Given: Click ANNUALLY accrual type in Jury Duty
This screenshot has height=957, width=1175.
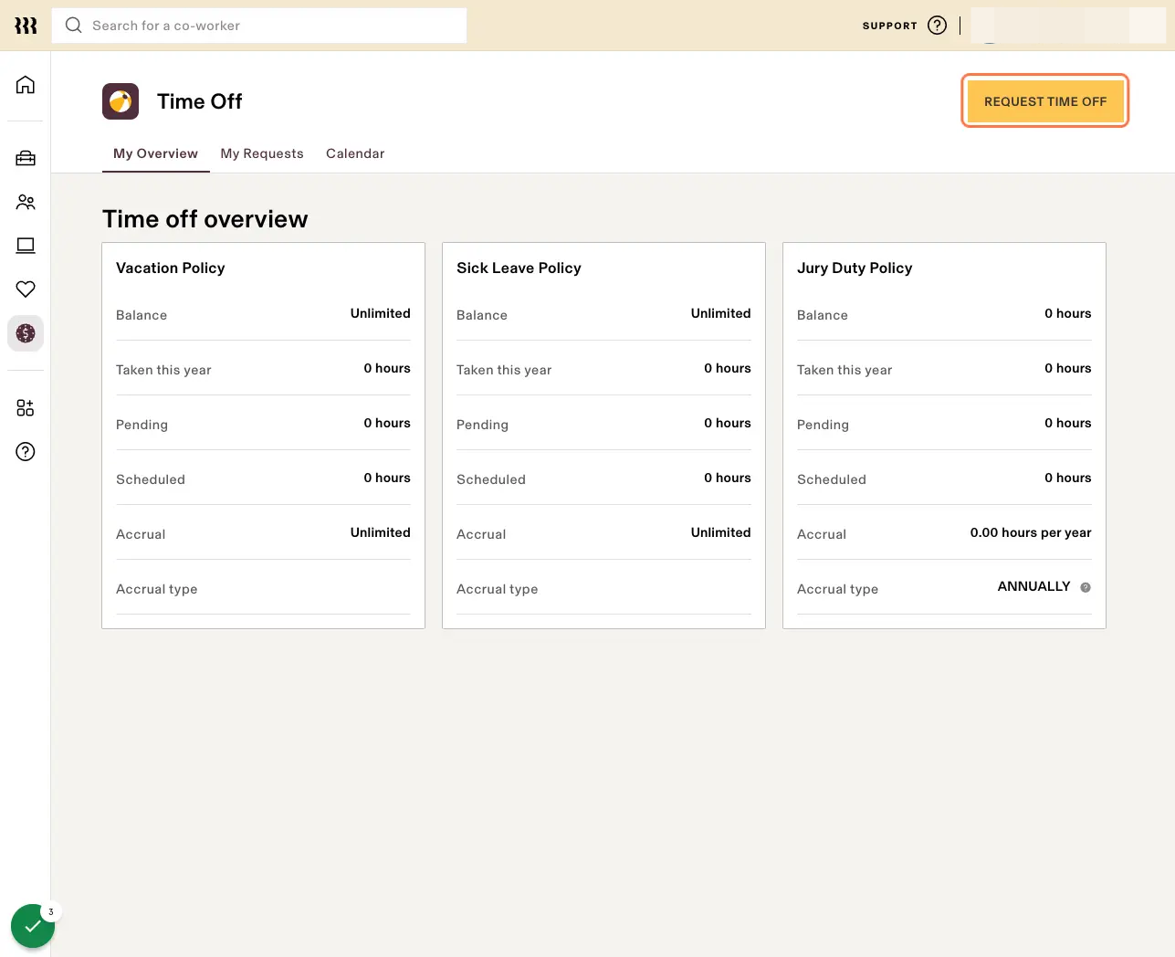Looking at the screenshot, I should click(1033, 586).
